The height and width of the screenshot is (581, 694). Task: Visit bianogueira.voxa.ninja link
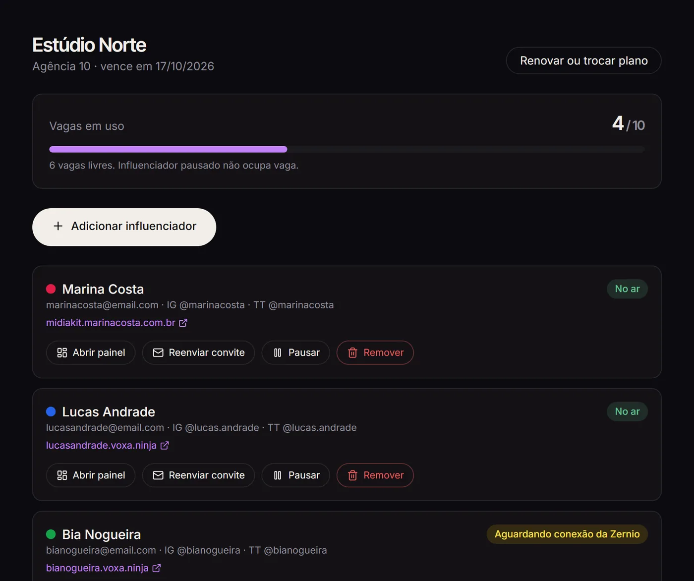coord(97,568)
